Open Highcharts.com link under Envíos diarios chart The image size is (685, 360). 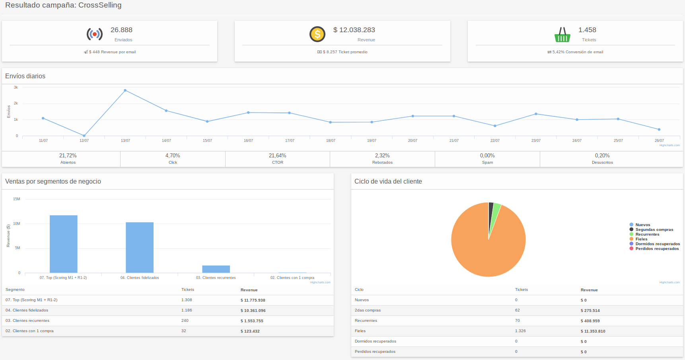669,145
